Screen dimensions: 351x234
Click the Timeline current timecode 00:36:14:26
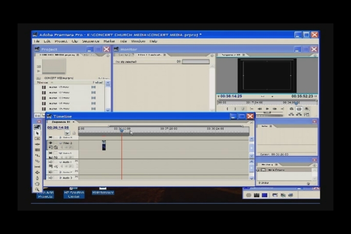click(x=58, y=127)
